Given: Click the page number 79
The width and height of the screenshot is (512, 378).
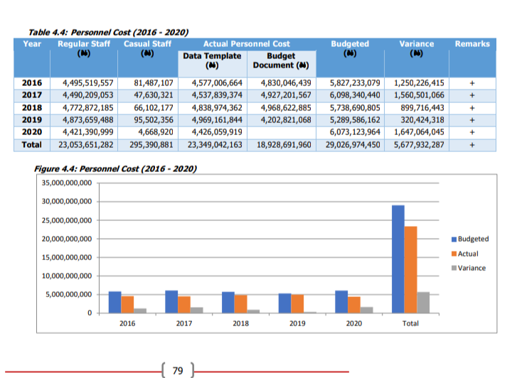Looking at the screenshot, I should 178,370.
